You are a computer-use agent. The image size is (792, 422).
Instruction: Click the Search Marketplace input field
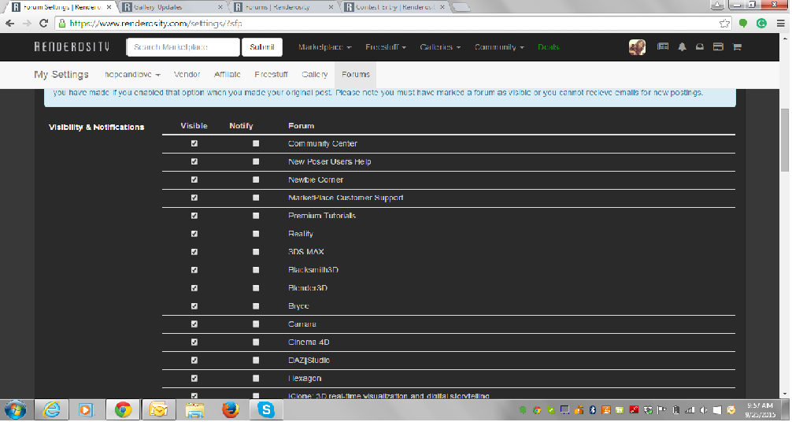pos(183,47)
